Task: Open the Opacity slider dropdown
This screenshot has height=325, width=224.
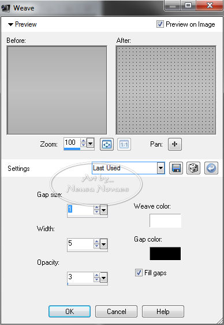Action: [103, 277]
